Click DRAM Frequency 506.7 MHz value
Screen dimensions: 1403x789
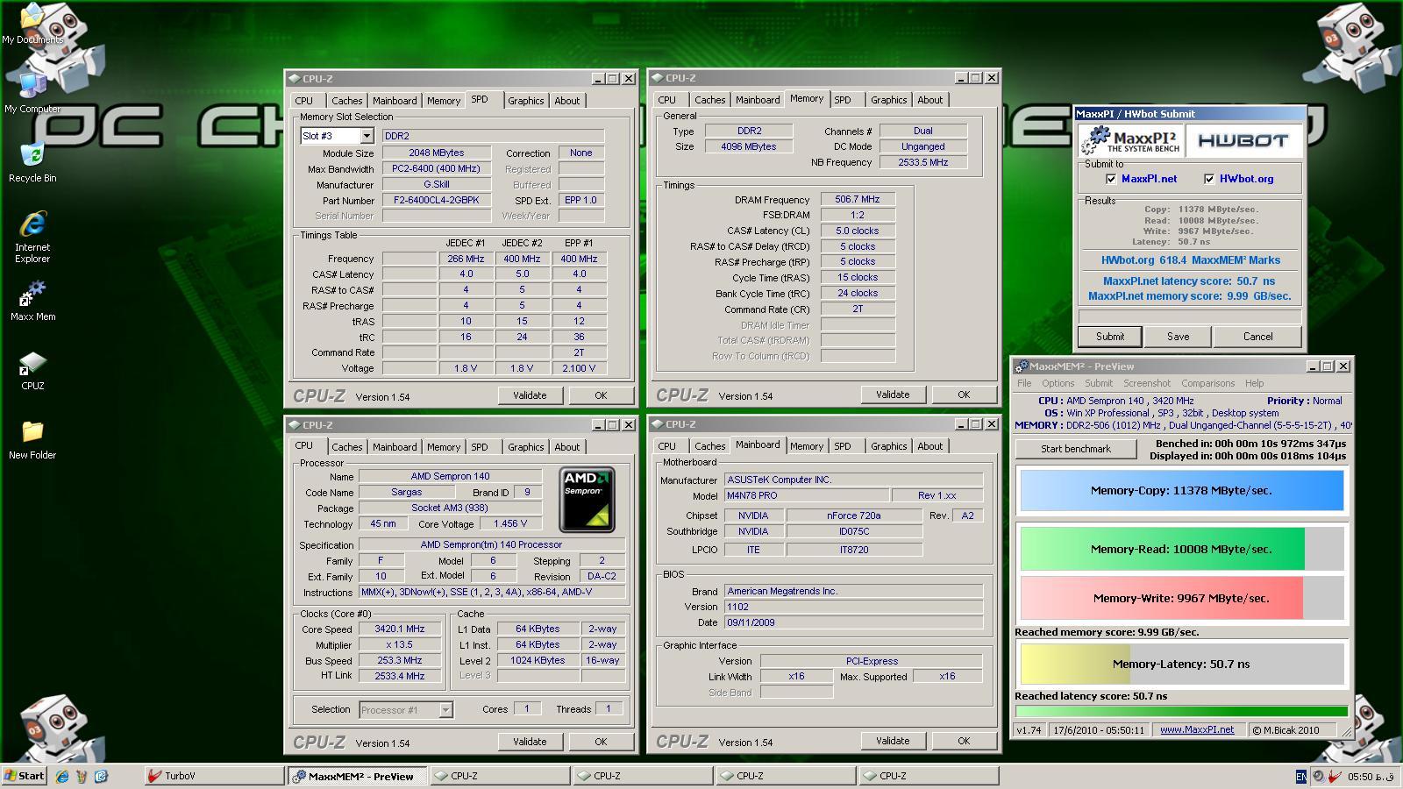858,200
